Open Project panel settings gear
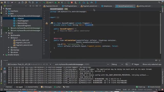The width and height of the screenshot is (164, 92). [x=37, y=6]
